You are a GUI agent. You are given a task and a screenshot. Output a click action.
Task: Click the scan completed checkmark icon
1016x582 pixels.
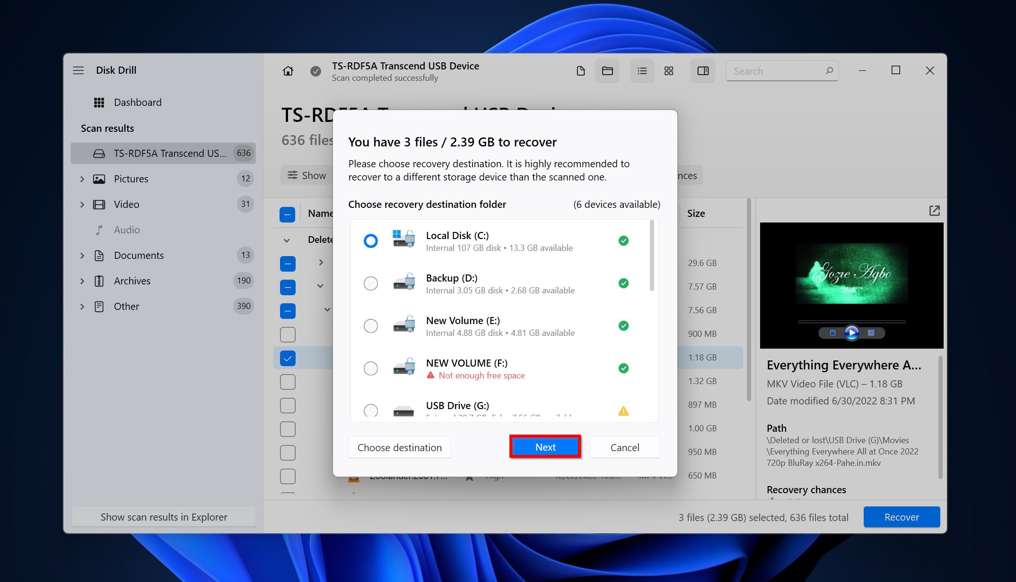coord(315,70)
